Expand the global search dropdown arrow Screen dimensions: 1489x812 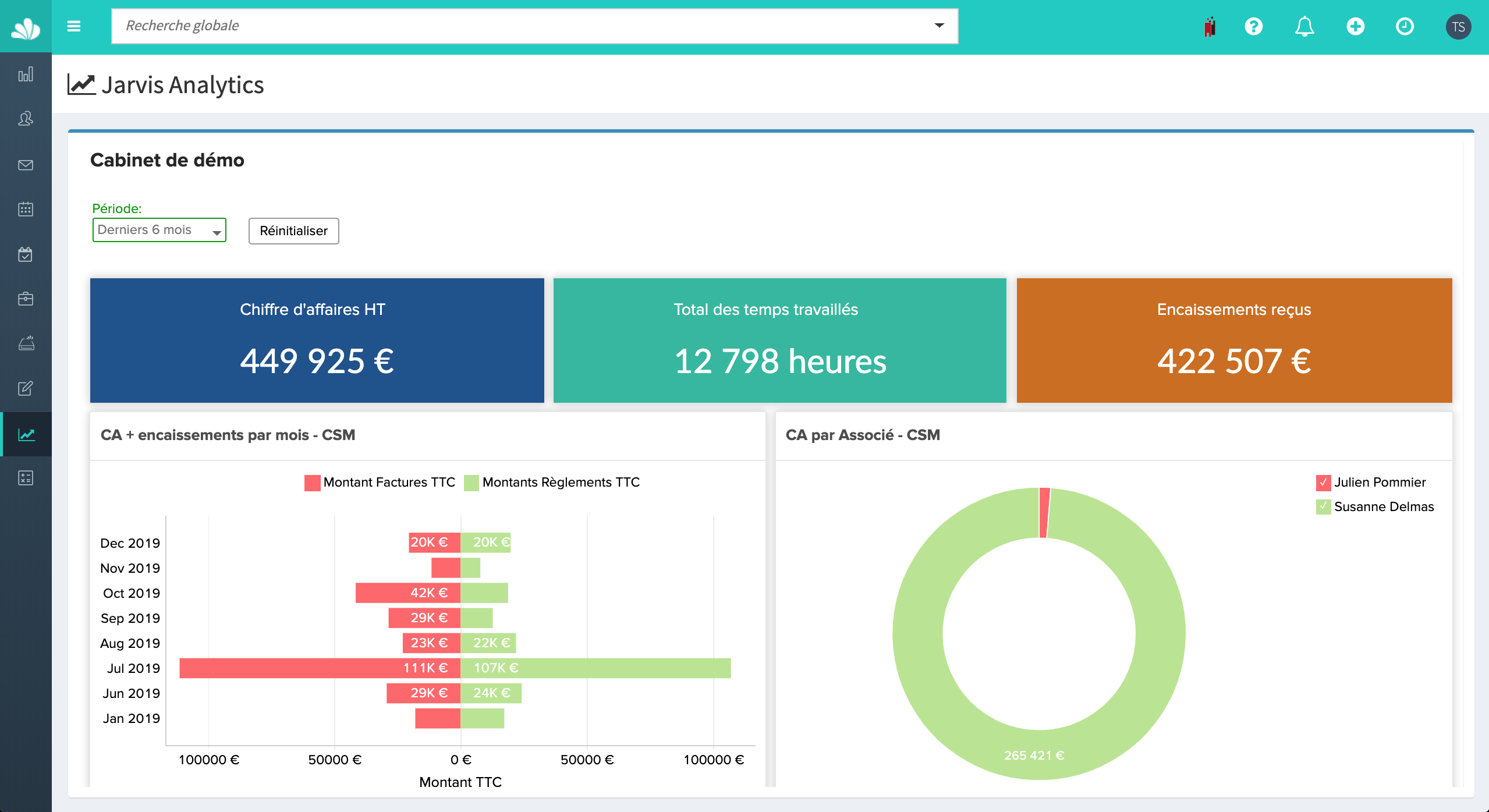click(939, 26)
